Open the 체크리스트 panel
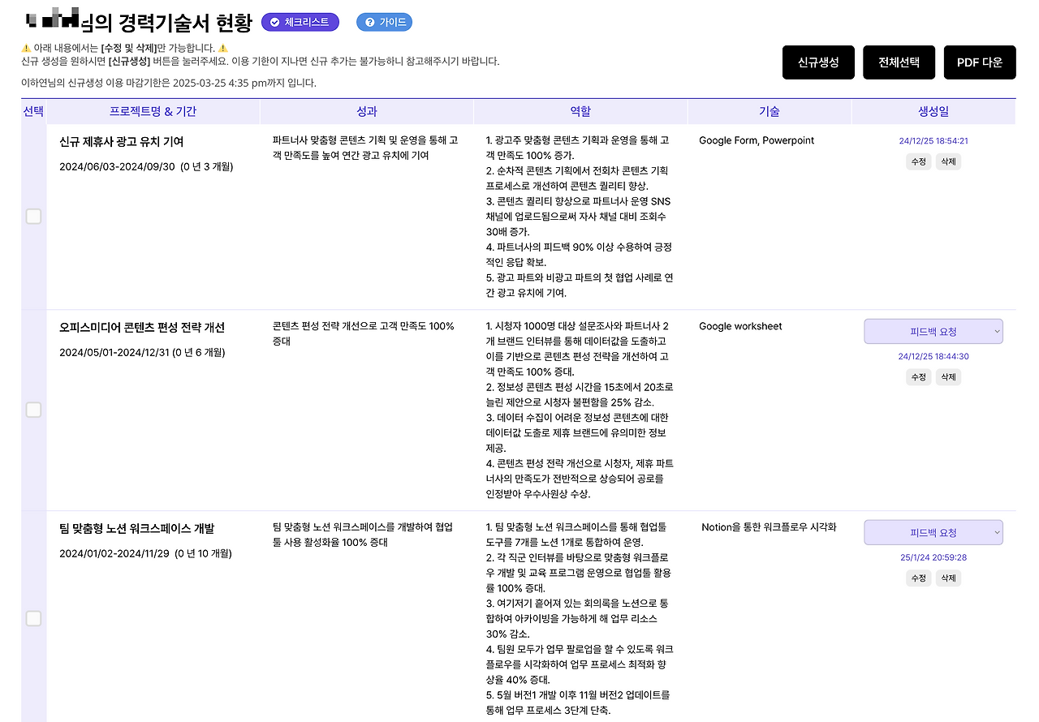 click(x=300, y=22)
